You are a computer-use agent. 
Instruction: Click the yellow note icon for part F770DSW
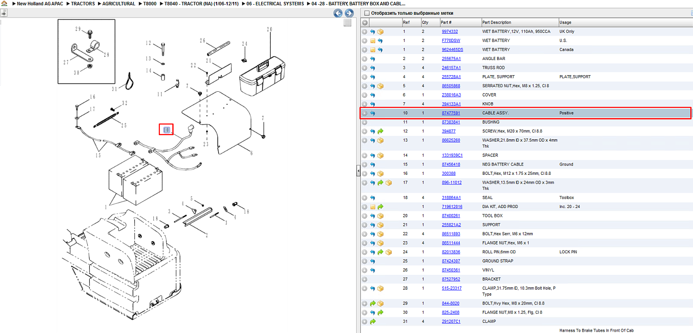point(372,41)
